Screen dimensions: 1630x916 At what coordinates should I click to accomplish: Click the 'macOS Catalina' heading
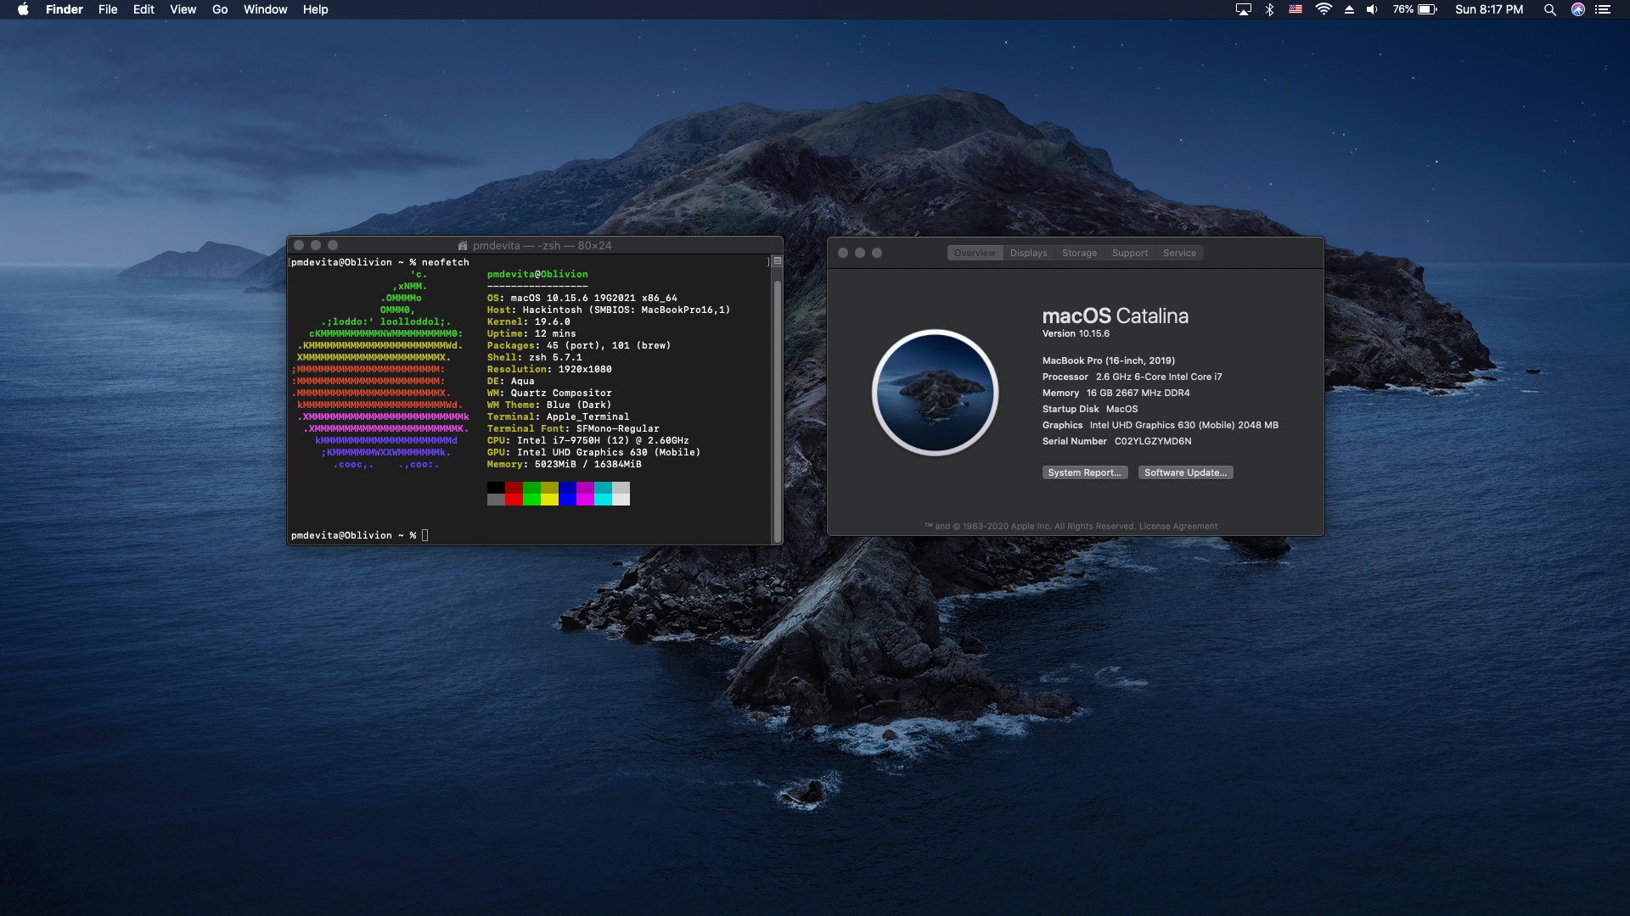1116,316
